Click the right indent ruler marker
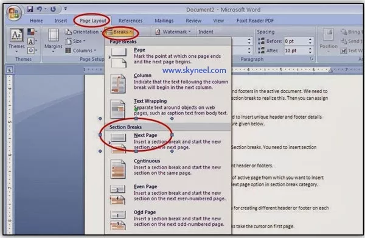Screen dimensions: 365x238 330,70
